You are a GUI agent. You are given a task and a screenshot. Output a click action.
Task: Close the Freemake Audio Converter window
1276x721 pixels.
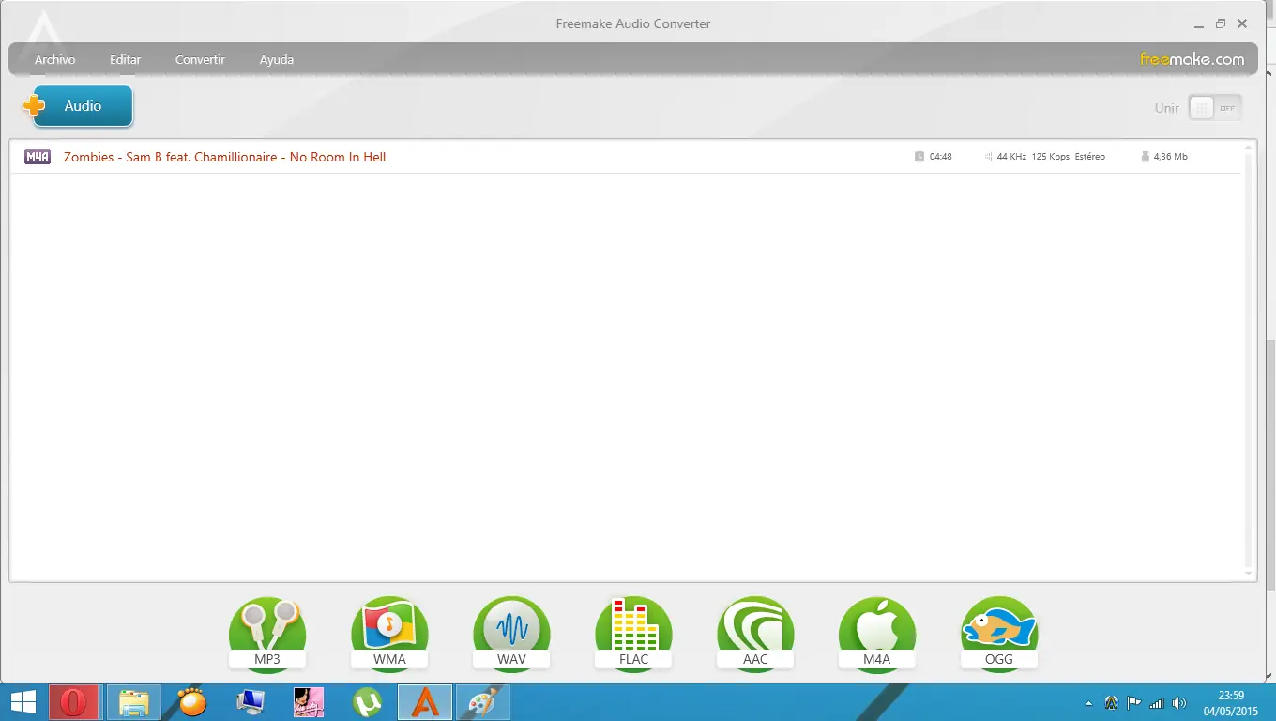point(1242,23)
